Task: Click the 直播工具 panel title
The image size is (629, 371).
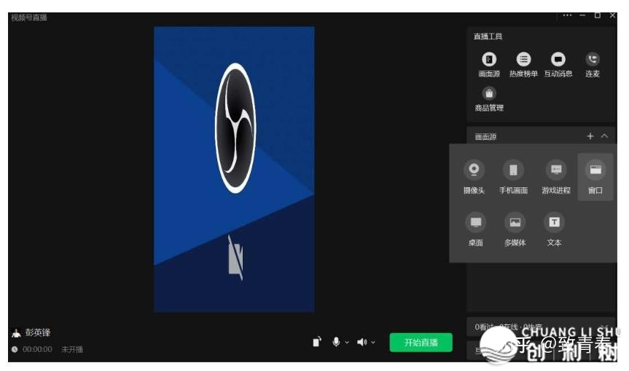Action: 488,36
